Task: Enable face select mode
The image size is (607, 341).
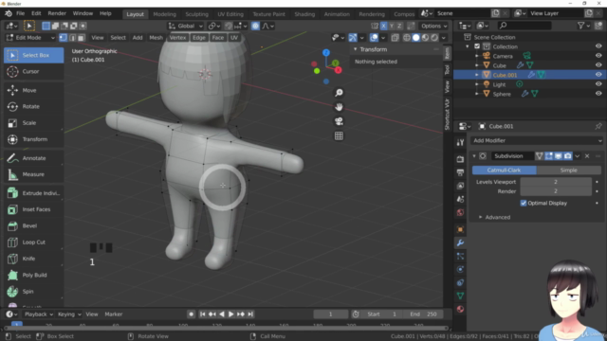Action: [x=81, y=38]
